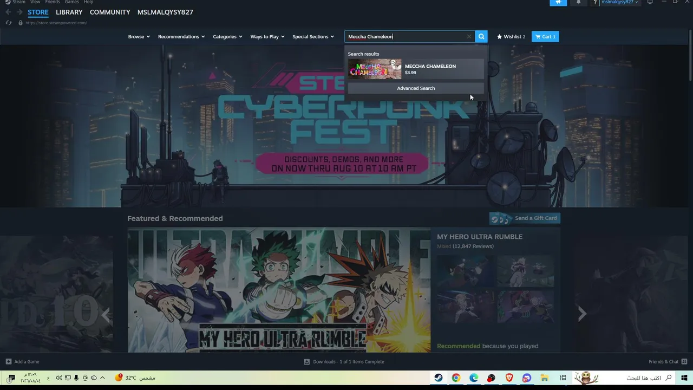Go back with the left arrow
Image resolution: width=693 pixels, height=390 pixels.
point(8,12)
